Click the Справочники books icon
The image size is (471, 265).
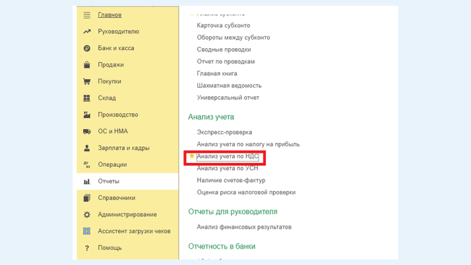[x=87, y=198]
